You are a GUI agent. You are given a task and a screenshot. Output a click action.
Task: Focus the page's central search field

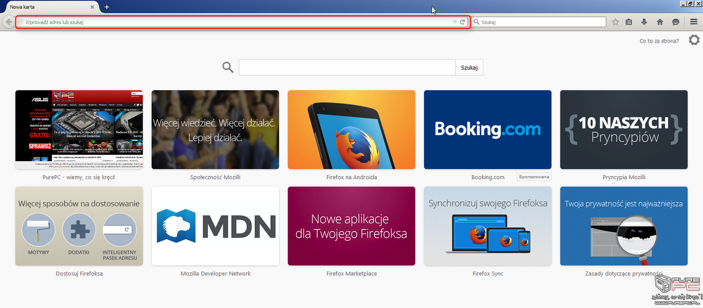[x=346, y=68]
